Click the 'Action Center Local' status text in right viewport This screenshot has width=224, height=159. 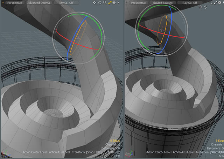tap(159, 152)
